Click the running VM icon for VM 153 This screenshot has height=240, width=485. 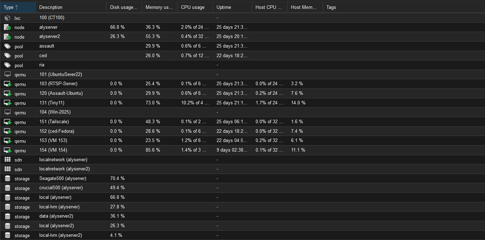[x=7, y=141]
